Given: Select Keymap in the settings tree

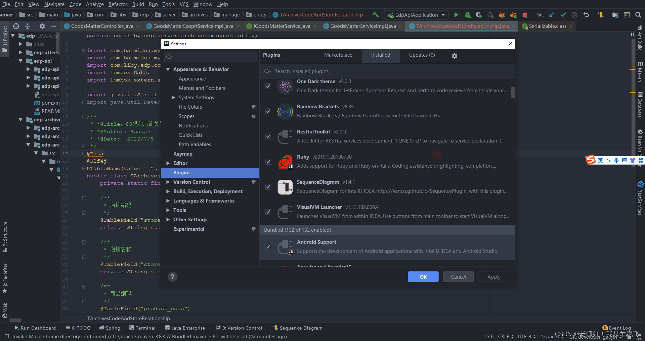Looking at the screenshot, I should point(183,154).
